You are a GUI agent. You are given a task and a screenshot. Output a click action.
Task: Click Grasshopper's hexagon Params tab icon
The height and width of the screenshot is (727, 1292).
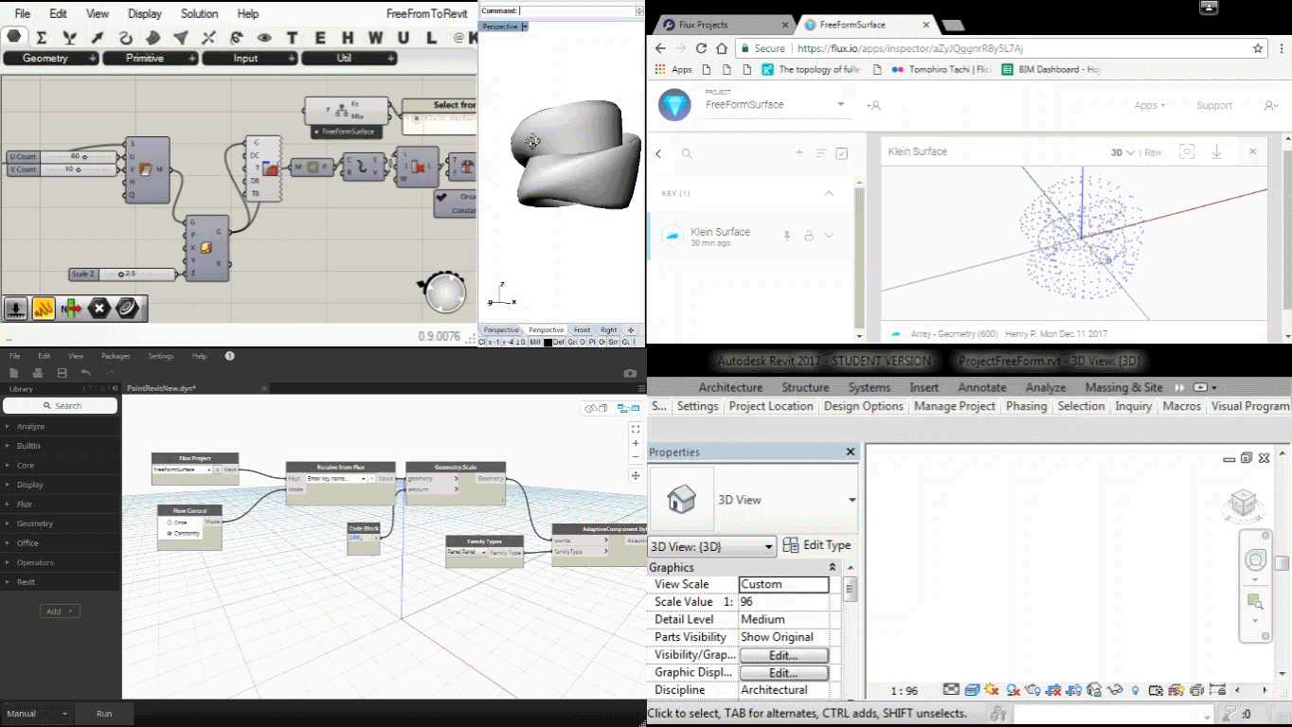pyautogui.click(x=14, y=37)
